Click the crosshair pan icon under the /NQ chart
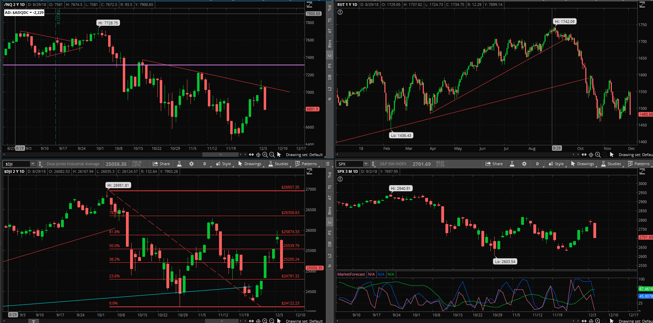This screenshot has width=653, height=323. [x=258, y=155]
